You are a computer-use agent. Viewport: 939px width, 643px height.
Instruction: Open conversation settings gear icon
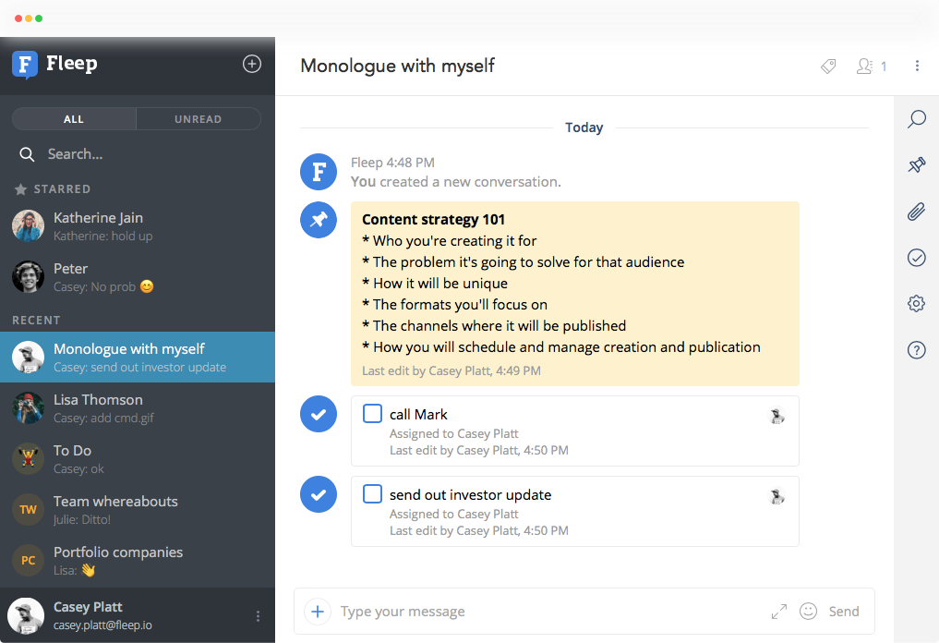click(916, 304)
